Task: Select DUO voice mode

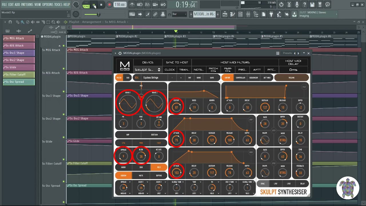Action: (141, 167)
